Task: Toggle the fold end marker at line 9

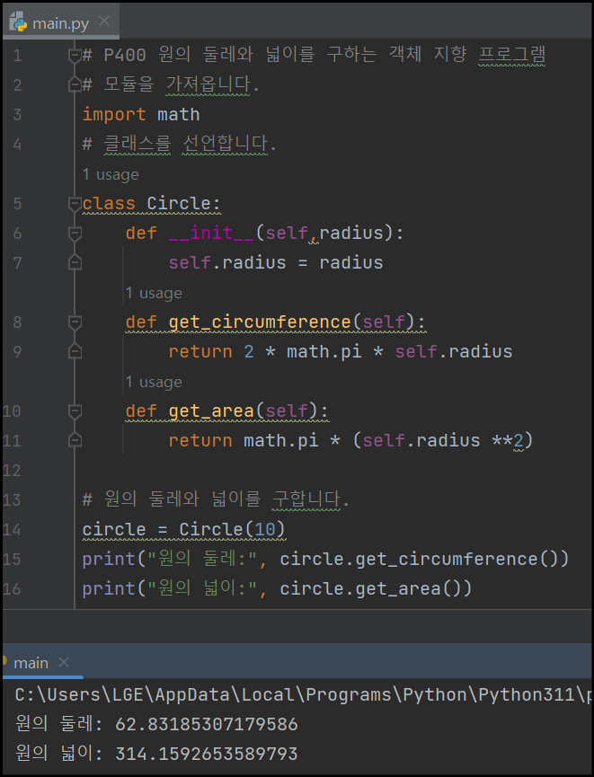Action: tap(75, 351)
